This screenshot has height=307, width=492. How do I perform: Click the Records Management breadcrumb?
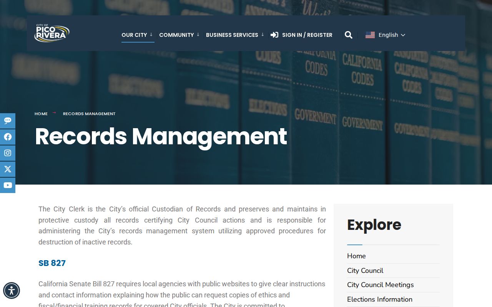click(89, 114)
